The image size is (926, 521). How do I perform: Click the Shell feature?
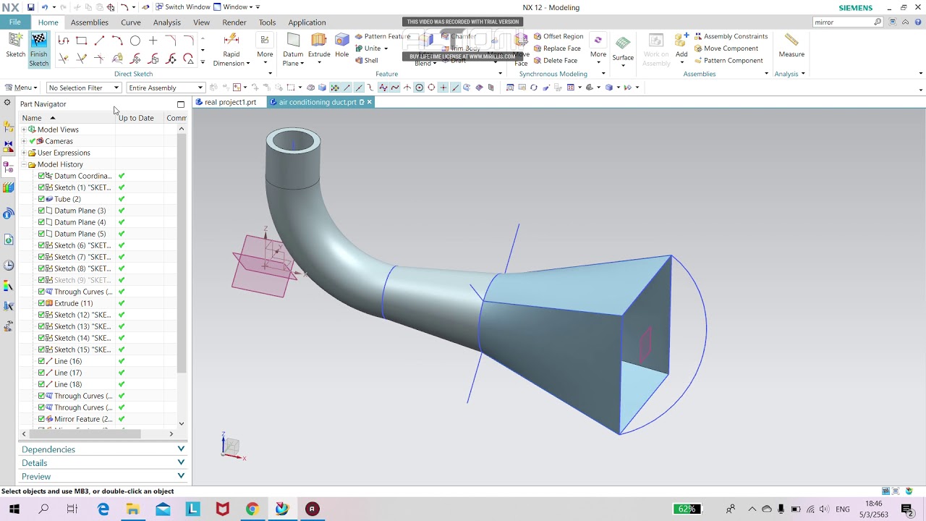click(366, 61)
